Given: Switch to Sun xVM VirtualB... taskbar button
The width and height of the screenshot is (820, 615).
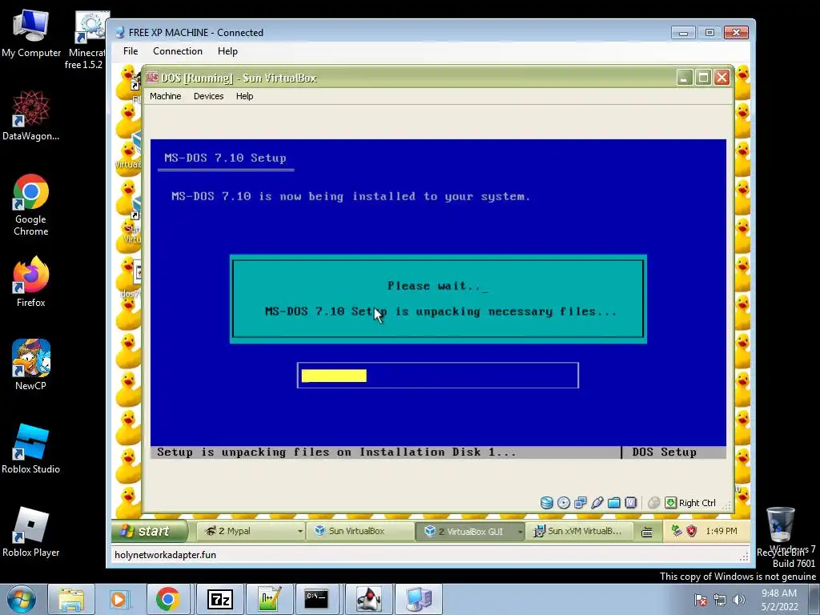Looking at the screenshot, I should [578, 531].
